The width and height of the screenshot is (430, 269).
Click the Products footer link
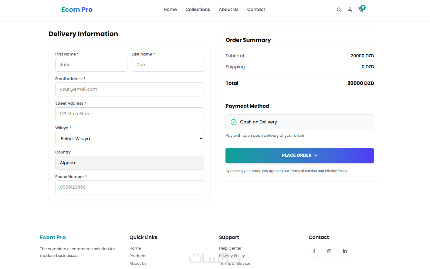point(138,256)
